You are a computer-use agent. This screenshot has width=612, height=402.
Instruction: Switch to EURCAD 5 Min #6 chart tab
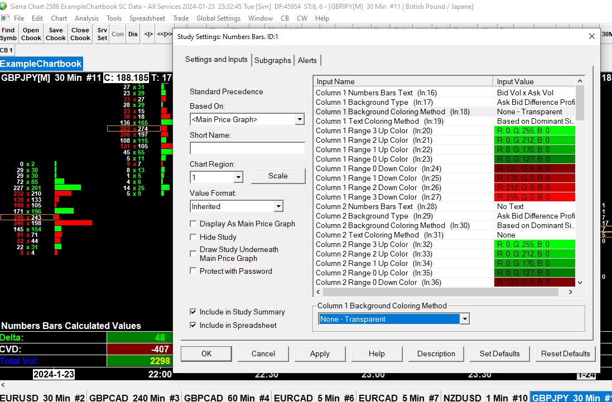pos(314,398)
